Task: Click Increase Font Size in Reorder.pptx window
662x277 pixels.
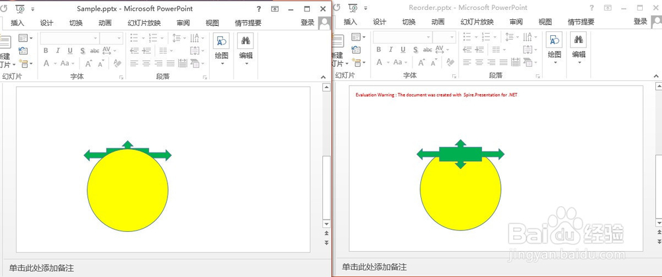Action: click(422, 63)
